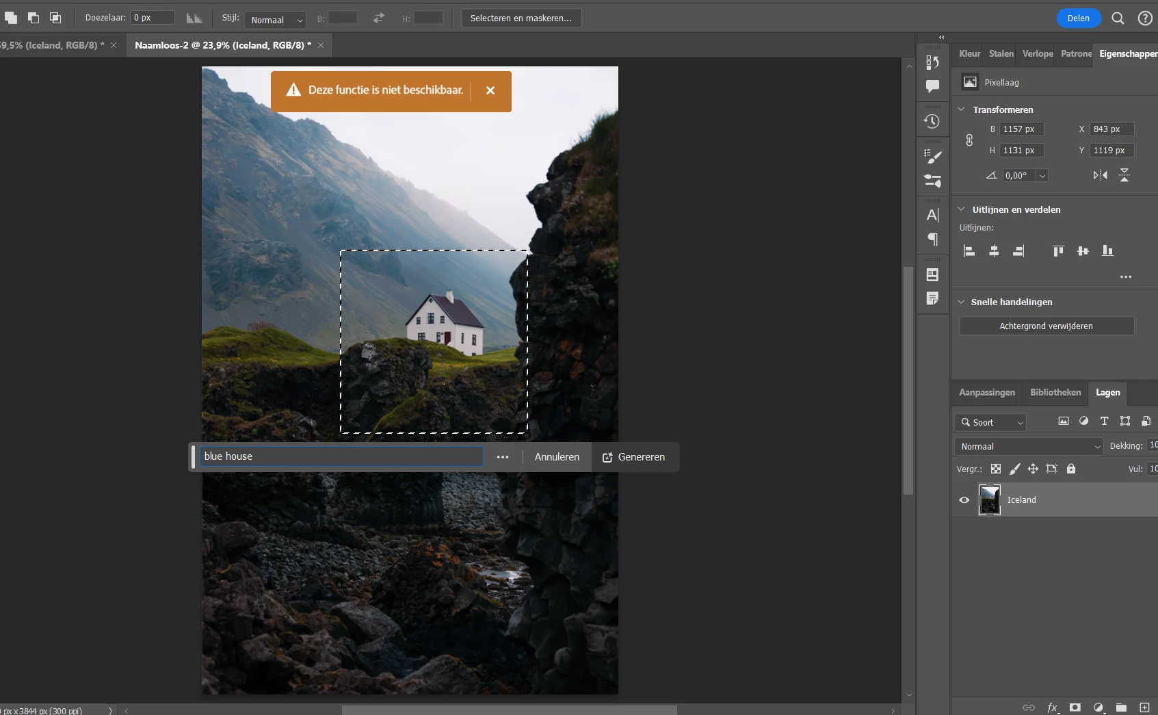Hide the Iceland layer eye icon

click(x=964, y=500)
